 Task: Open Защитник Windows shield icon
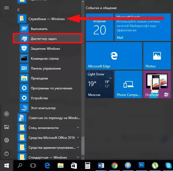[24, 48]
